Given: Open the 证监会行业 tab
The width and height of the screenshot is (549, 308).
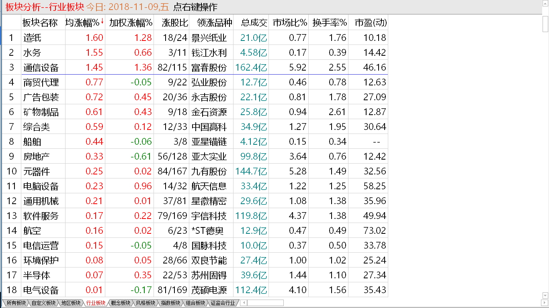Looking at the screenshot, I should 223,303.
